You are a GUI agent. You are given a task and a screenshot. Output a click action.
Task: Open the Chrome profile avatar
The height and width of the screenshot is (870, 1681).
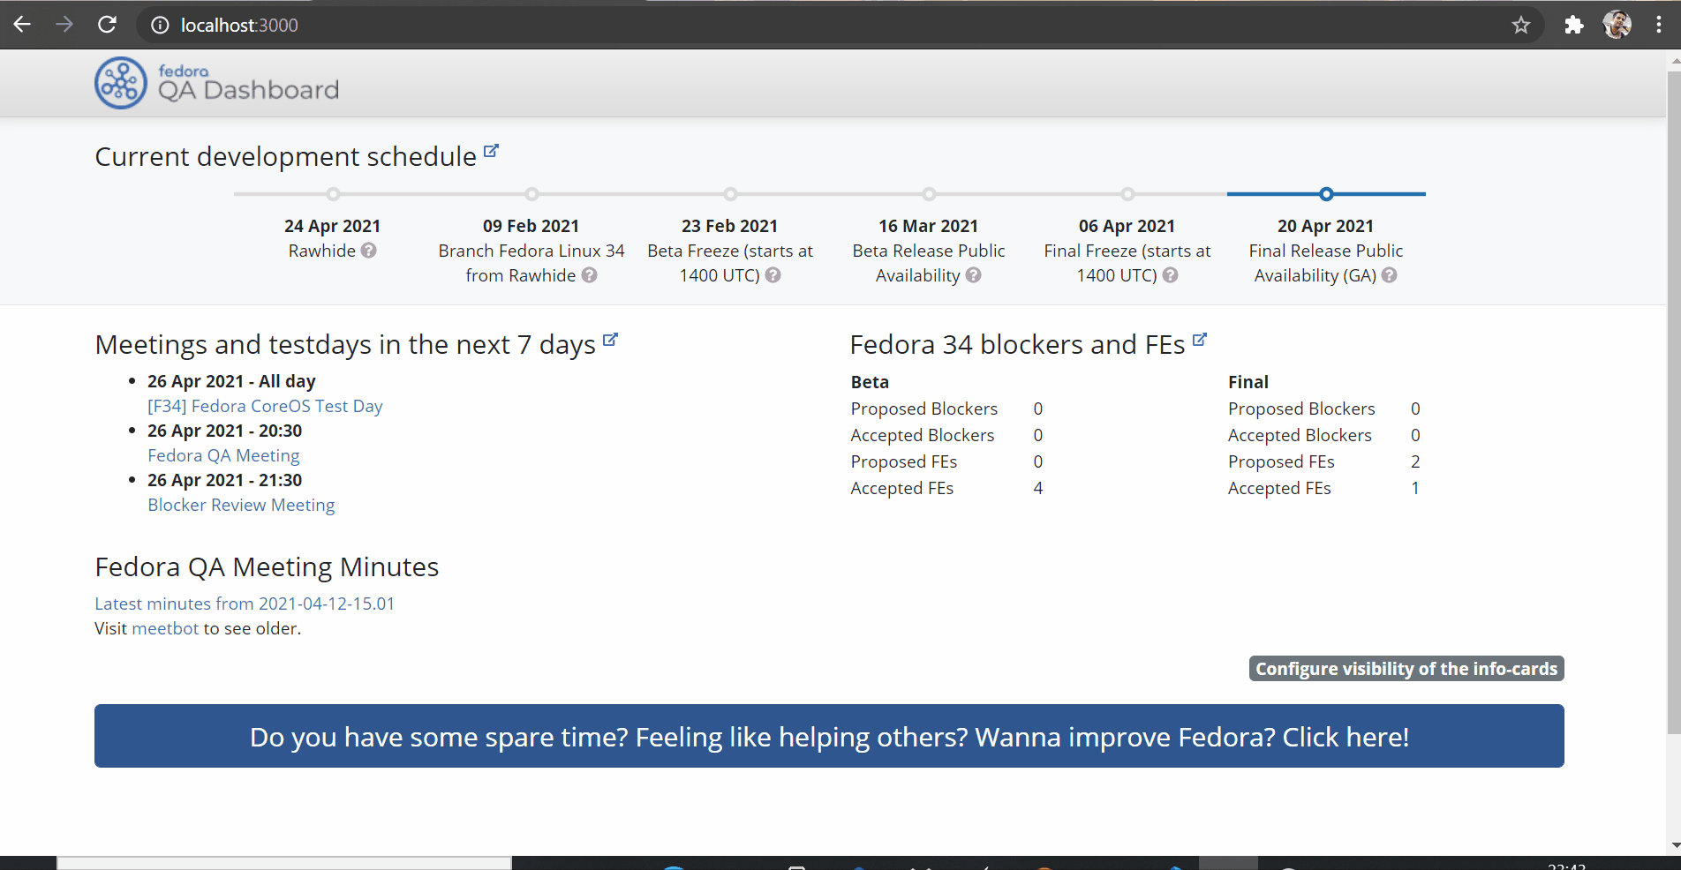1617,25
